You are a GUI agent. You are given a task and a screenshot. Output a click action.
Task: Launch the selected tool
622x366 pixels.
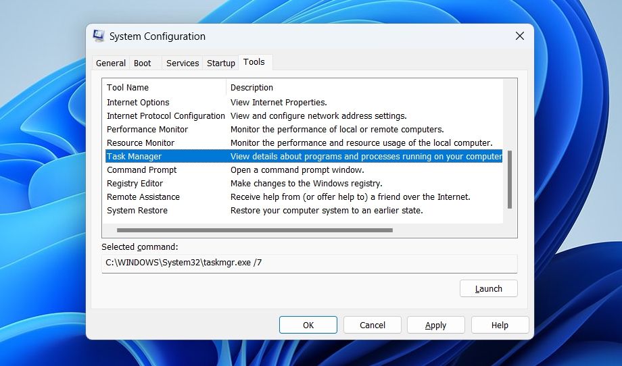[x=489, y=289]
